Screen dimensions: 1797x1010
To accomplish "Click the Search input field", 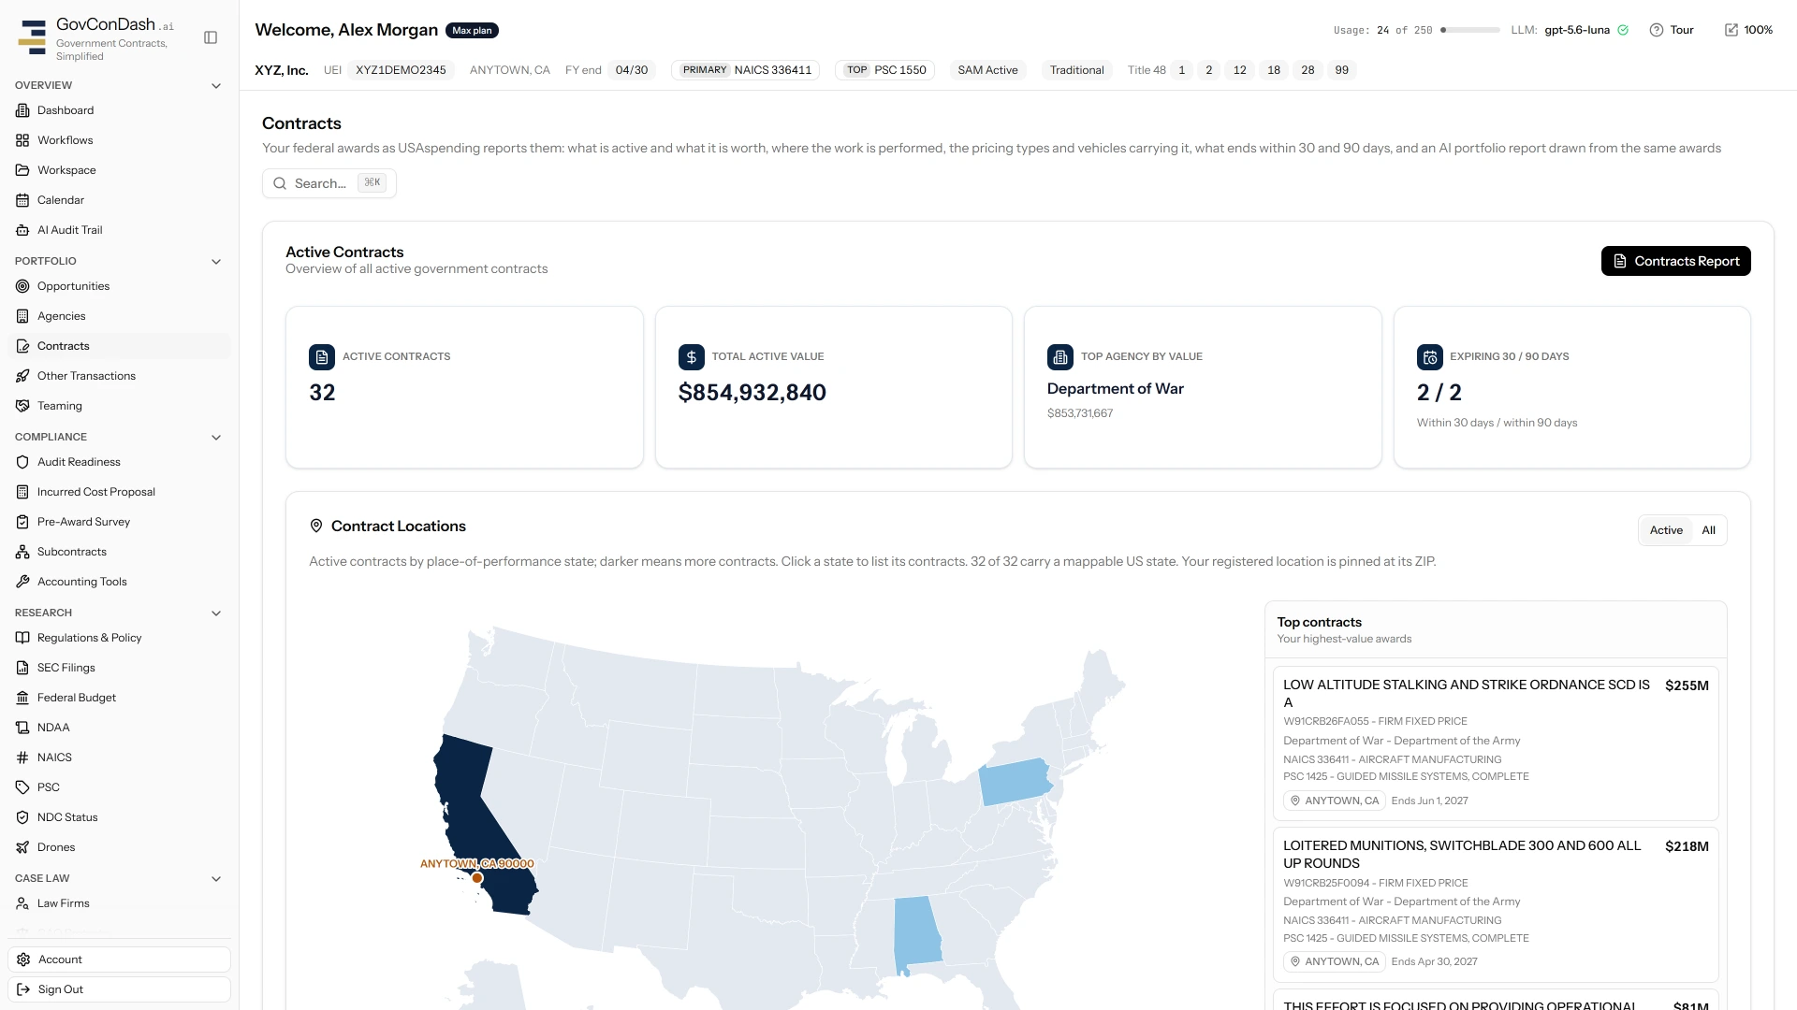I will (329, 183).
